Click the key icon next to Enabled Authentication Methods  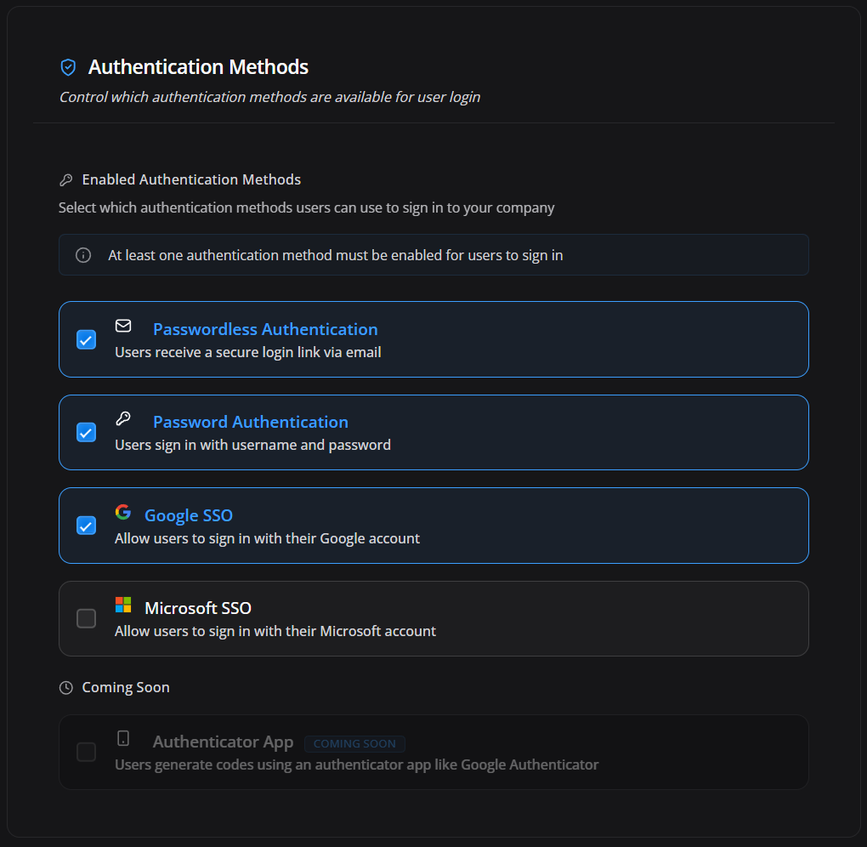[x=66, y=179]
